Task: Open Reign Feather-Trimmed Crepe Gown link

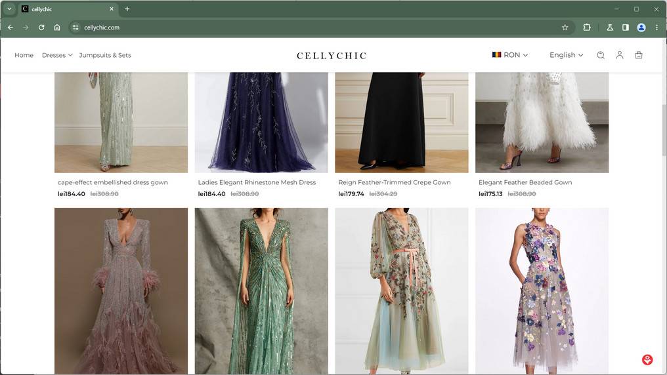Action: point(395,182)
